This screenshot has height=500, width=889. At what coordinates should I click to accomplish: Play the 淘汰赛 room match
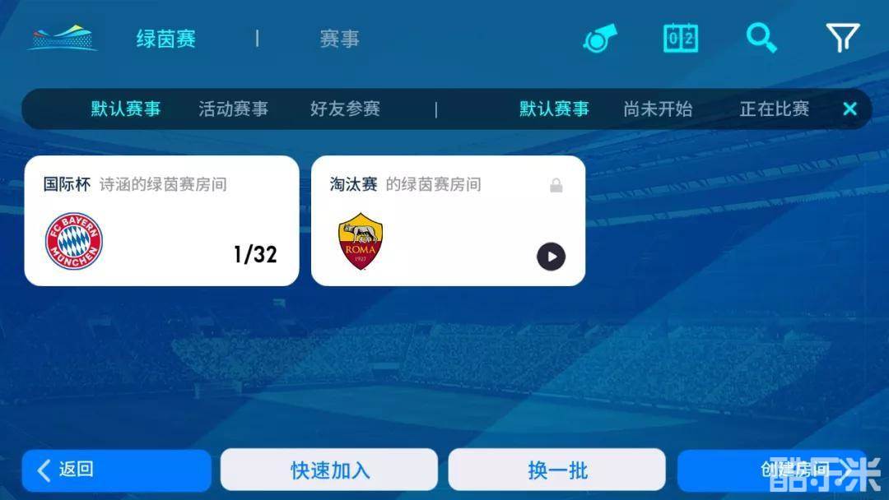tap(551, 257)
